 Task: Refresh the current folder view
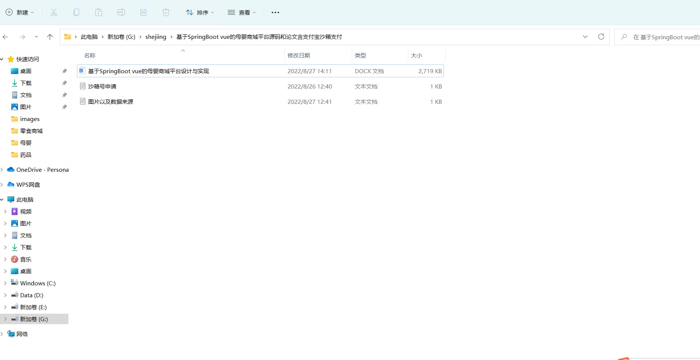click(x=601, y=37)
